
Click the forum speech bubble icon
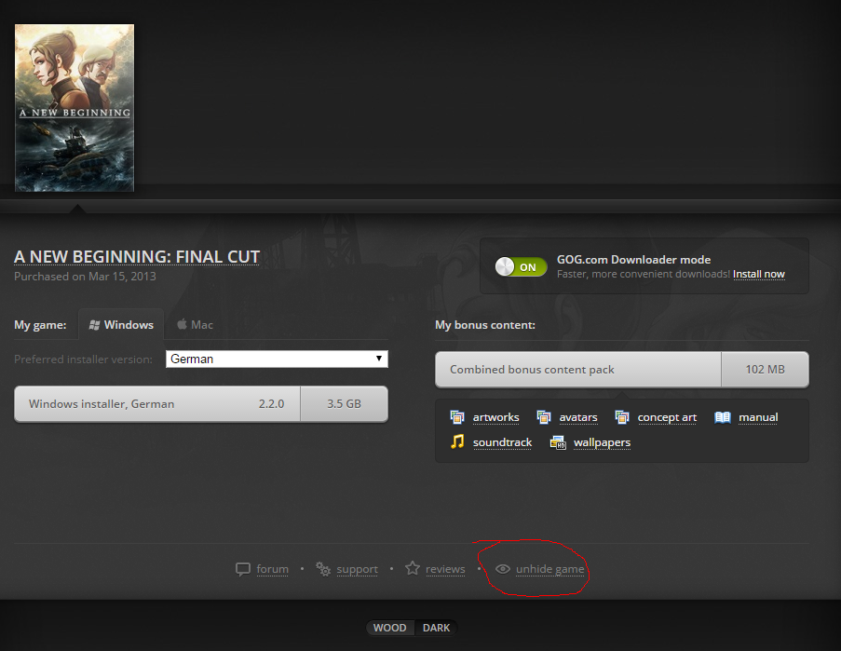[243, 569]
